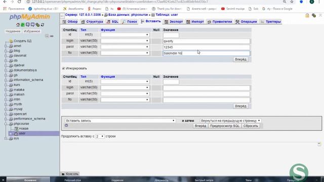Click the Новая new table icon
The width and height of the screenshot is (324, 182).
[16, 128]
